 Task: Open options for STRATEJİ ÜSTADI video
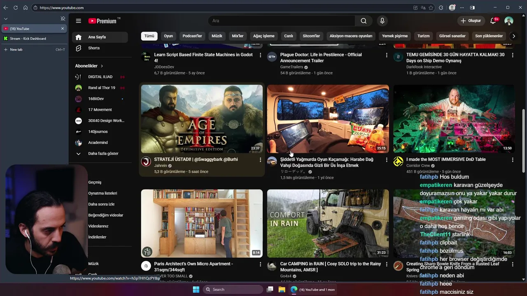pos(260,160)
